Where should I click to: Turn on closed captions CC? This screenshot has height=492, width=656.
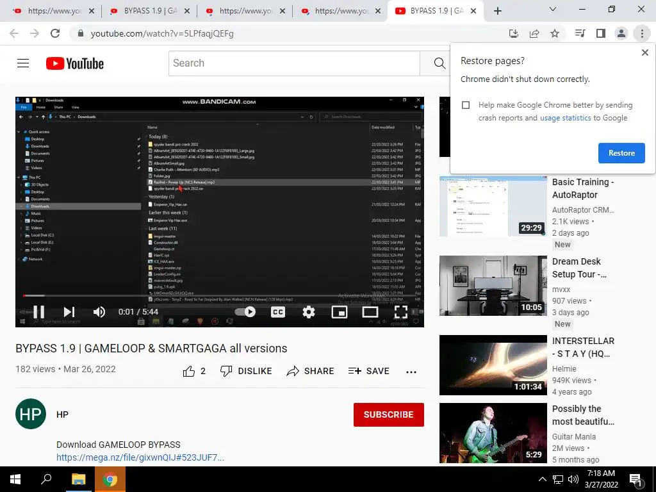coord(278,312)
